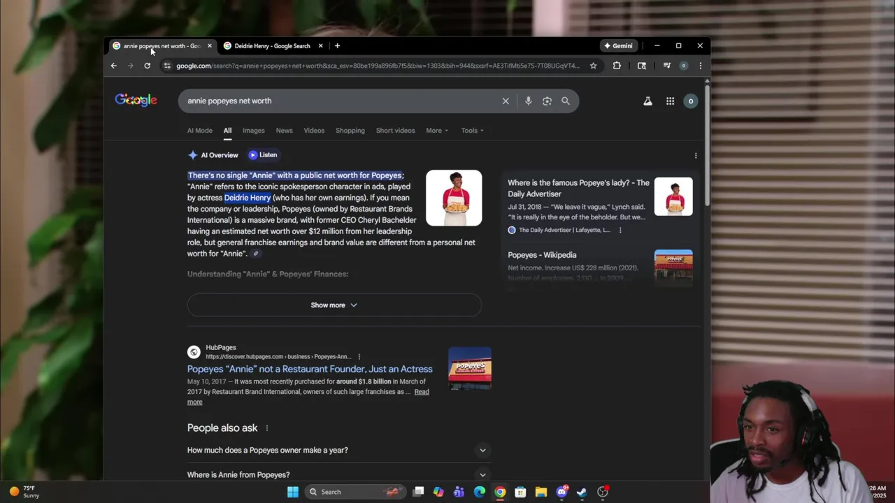Open the Tools dropdown
This screenshot has width=895, height=503.
[472, 131]
